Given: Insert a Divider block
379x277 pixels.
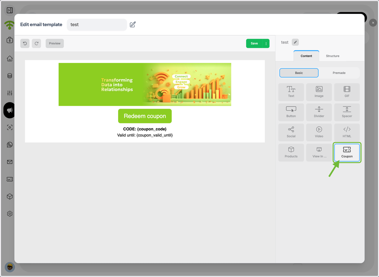Looking at the screenshot, I should (319, 112).
